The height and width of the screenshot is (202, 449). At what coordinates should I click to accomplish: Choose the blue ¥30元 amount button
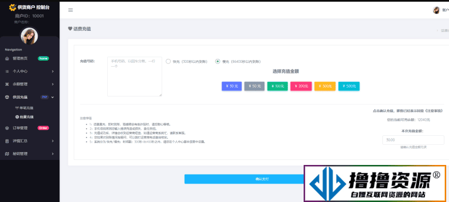[x=232, y=86]
